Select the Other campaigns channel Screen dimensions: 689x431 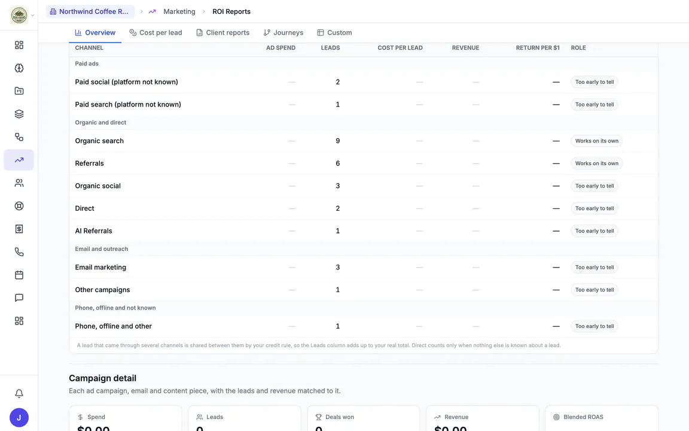point(102,290)
